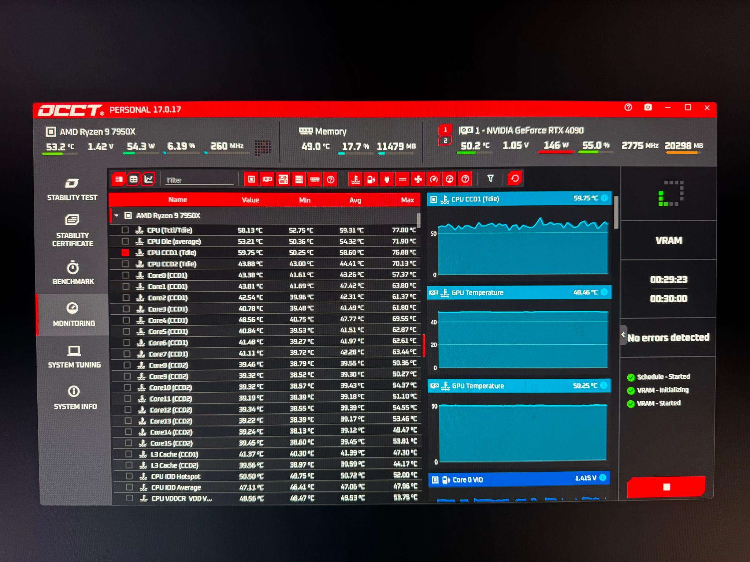Image resolution: width=750 pixels, height=562 pixels.
Task: Sort sensors by the Name column
Action: pos(178,200)
